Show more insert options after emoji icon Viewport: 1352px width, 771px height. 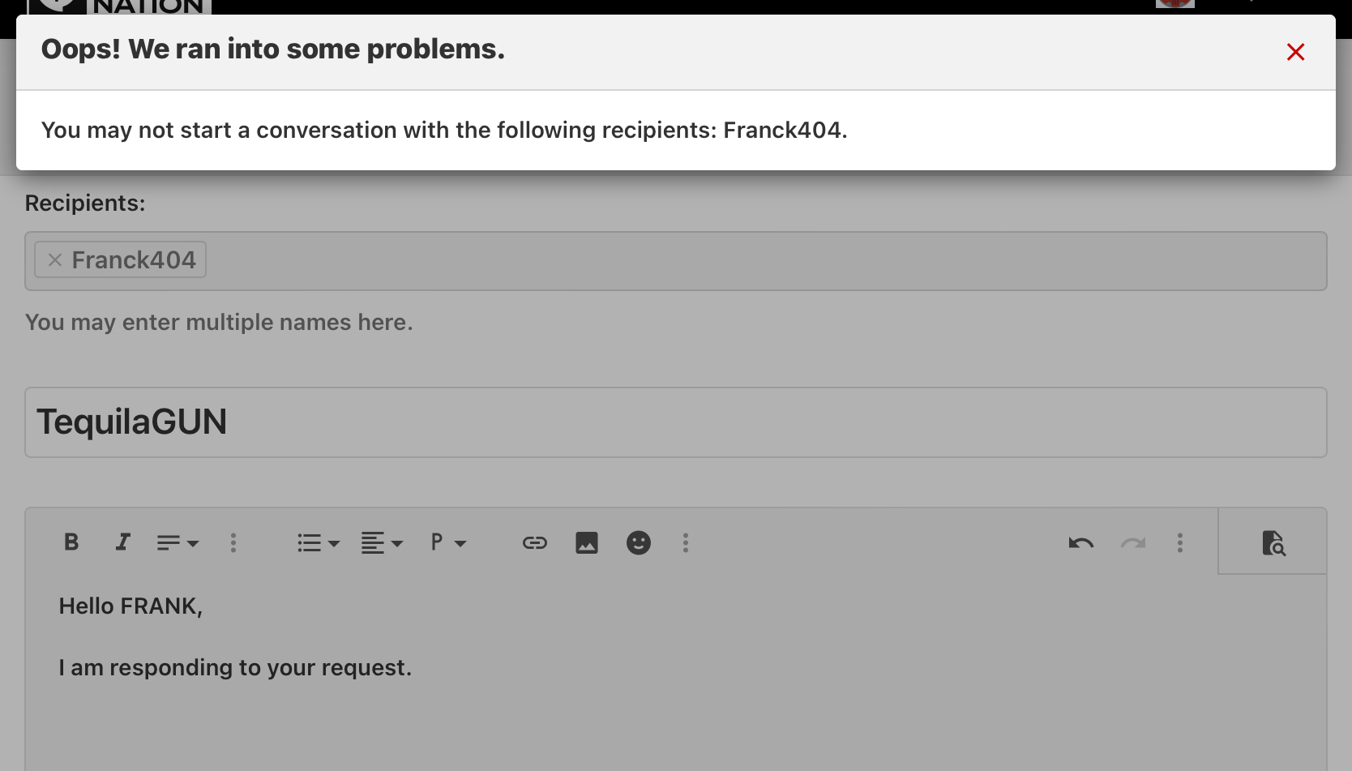(686, 542)
